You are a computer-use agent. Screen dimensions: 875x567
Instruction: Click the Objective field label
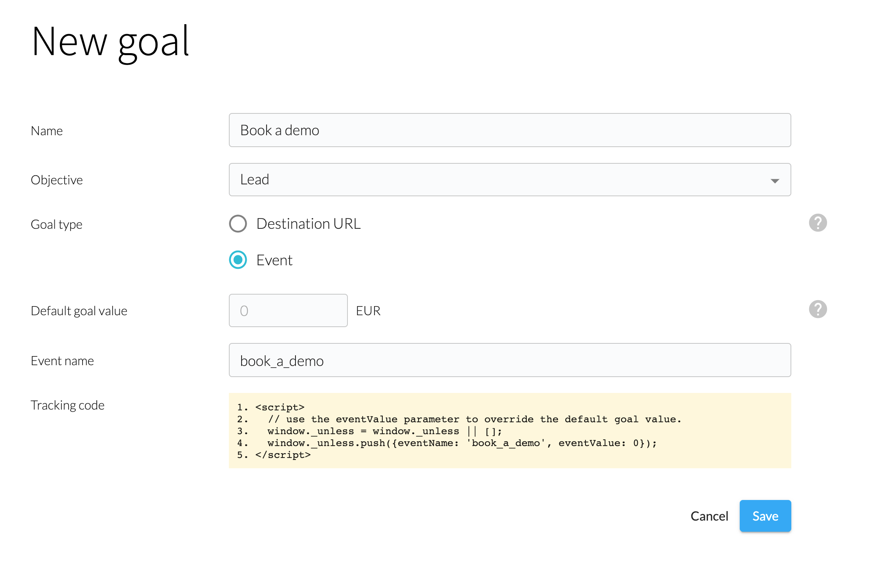[x=57, y=180]
